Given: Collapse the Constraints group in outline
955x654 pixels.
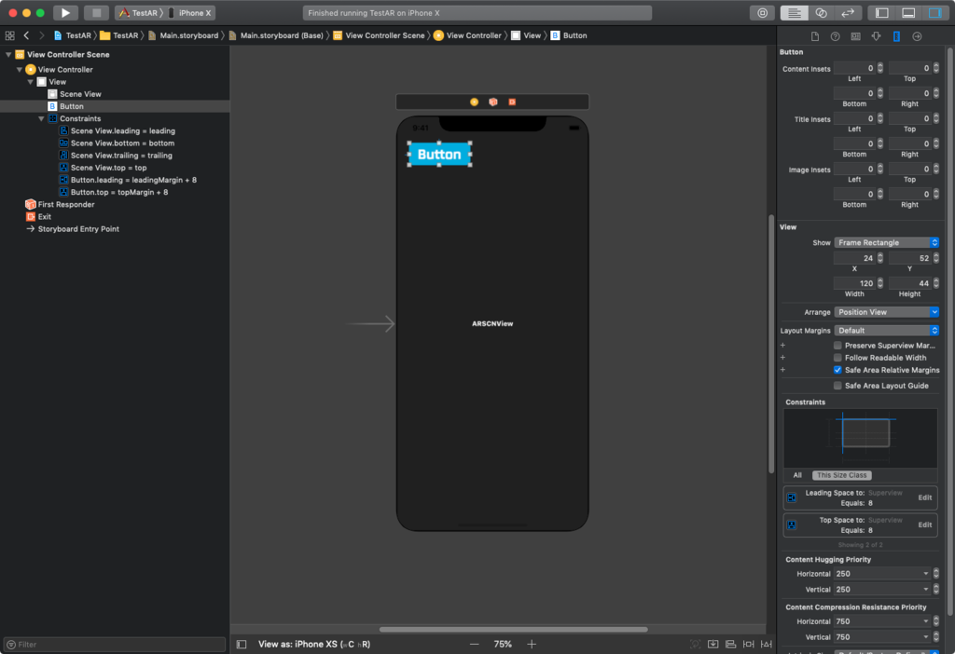Looking at the screenshot, I should coord(41,118).
